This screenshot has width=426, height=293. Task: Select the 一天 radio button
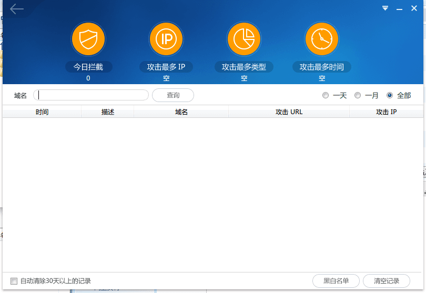(x=326, y=95)
